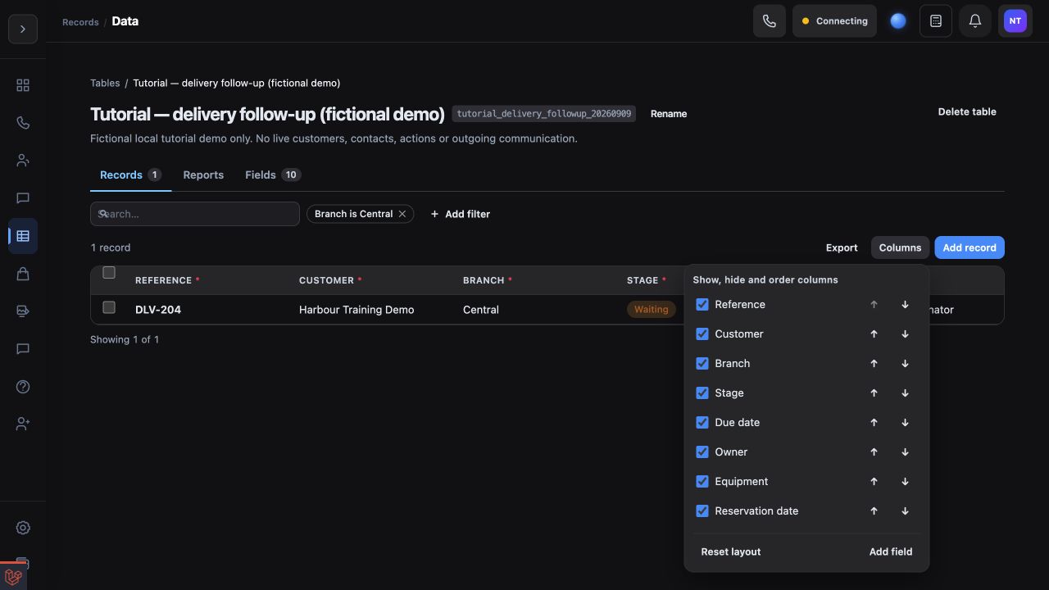Open the notifications bell
The width and height of the screenshot is (1049, 590).
[975, 21]
